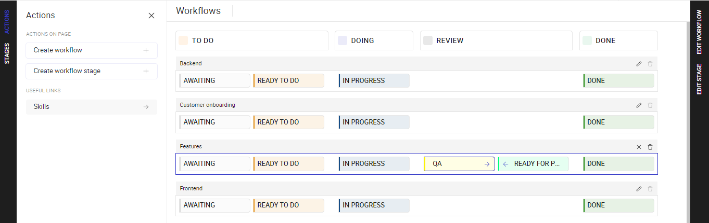Click the DOING column color swatch
Screen dimensions: 709x223
tap(343, 40)
